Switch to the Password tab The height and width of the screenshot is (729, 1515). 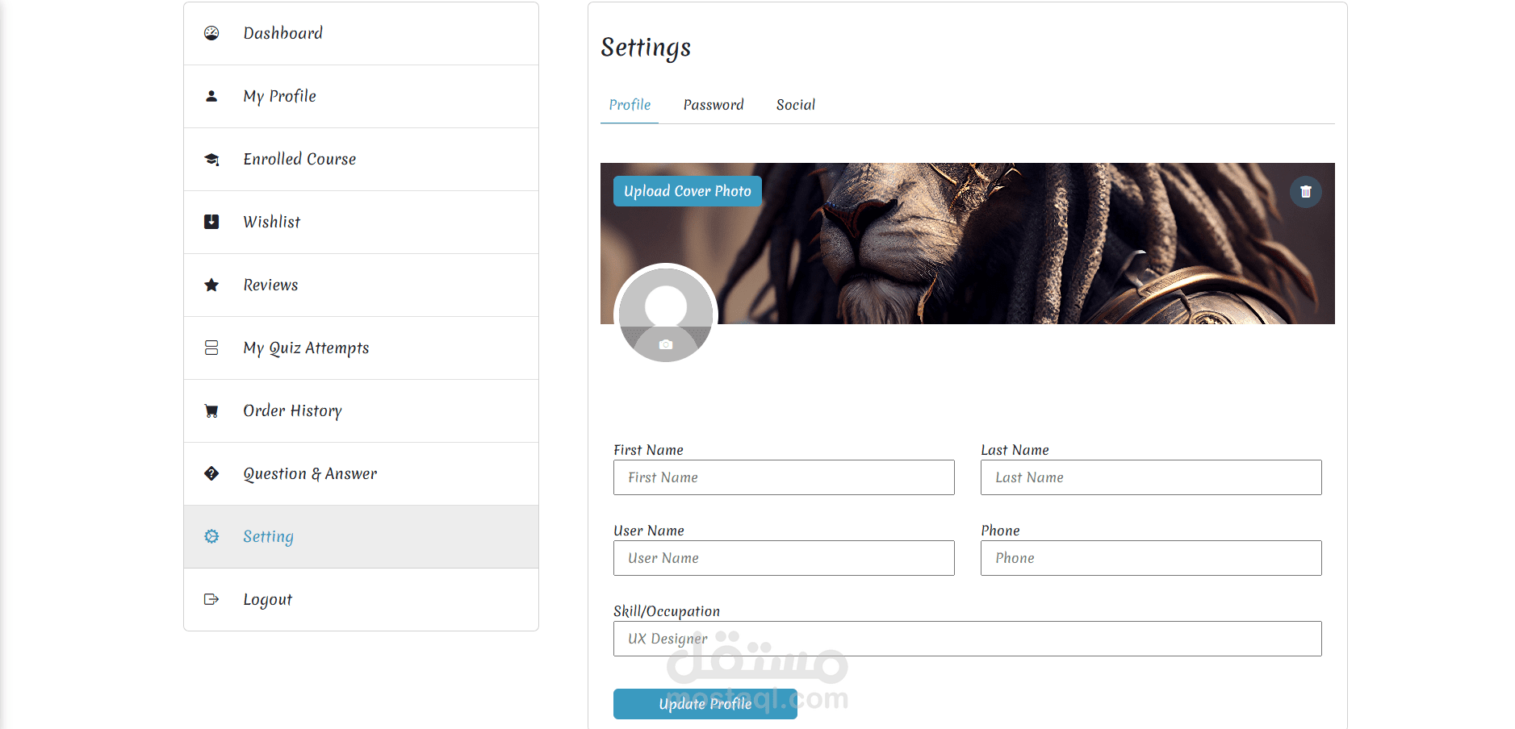[x=714, y=105]
